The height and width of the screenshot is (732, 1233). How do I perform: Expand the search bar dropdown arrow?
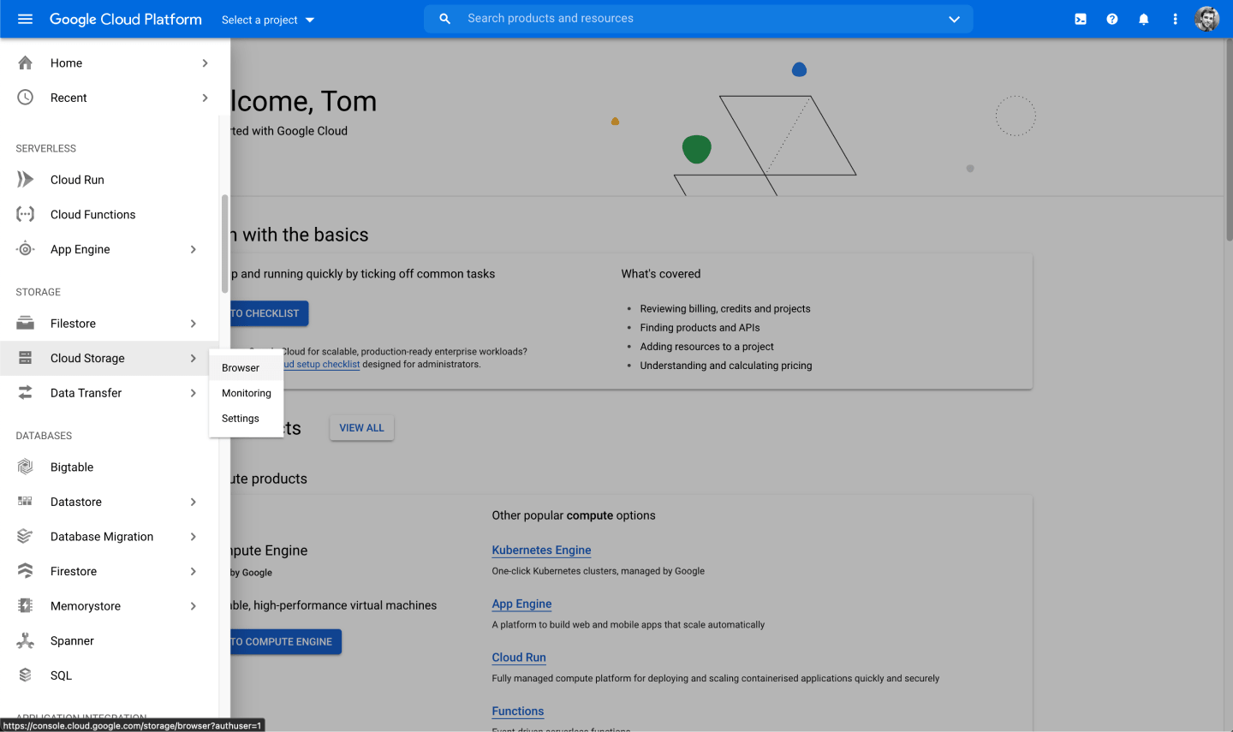[954, 19]
